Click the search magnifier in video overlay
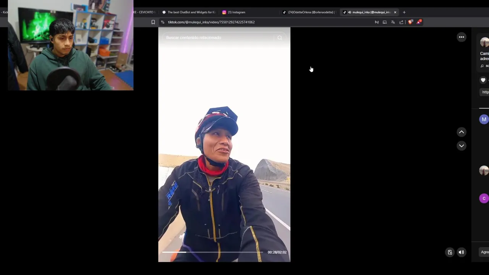Screen dimensions: 489x275 [280, 37]
